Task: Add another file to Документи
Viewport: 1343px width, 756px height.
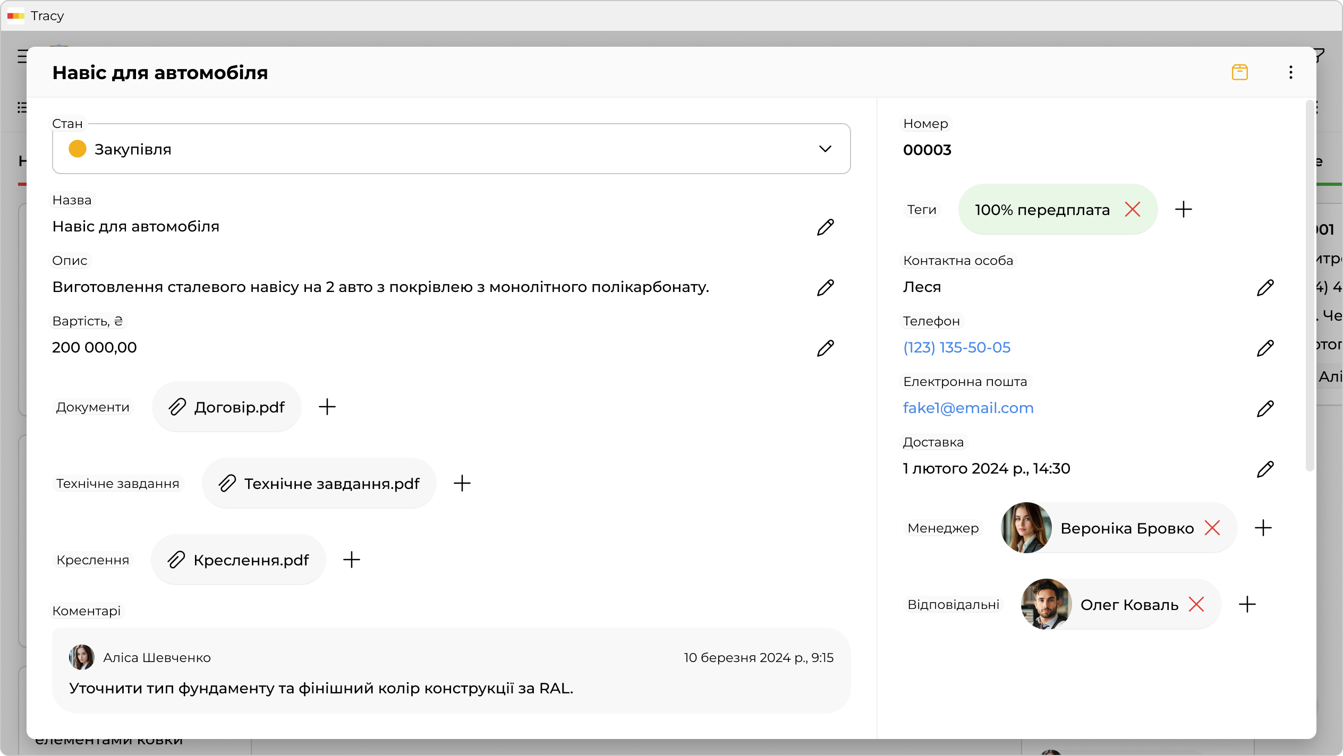Action: tap(327, 407)
